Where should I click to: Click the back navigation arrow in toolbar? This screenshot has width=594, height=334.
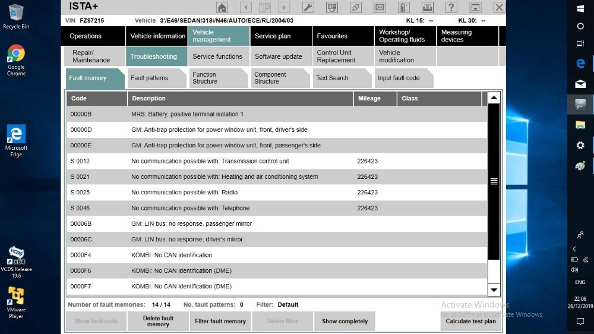tap(246, 7)
